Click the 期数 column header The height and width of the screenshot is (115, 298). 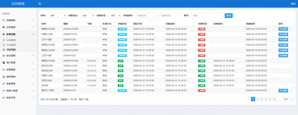click(65, 24)
